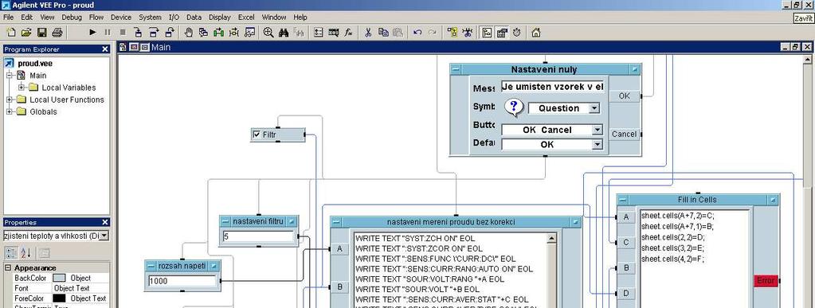Click the New file toolbar icon

coord(10,33)
